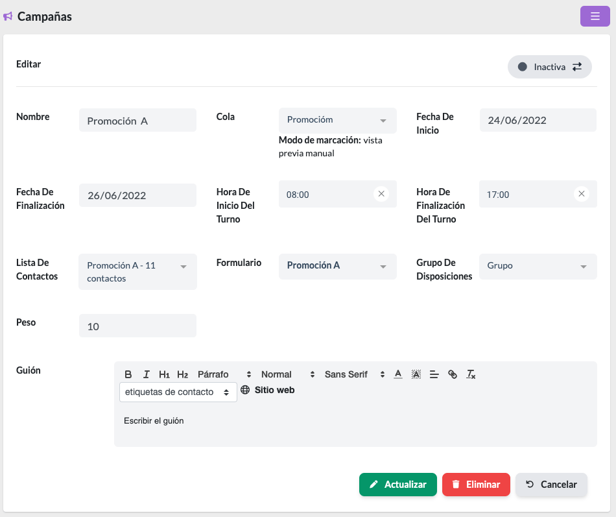Toggle bold formatting in script editor

click(x=128, y=374)
